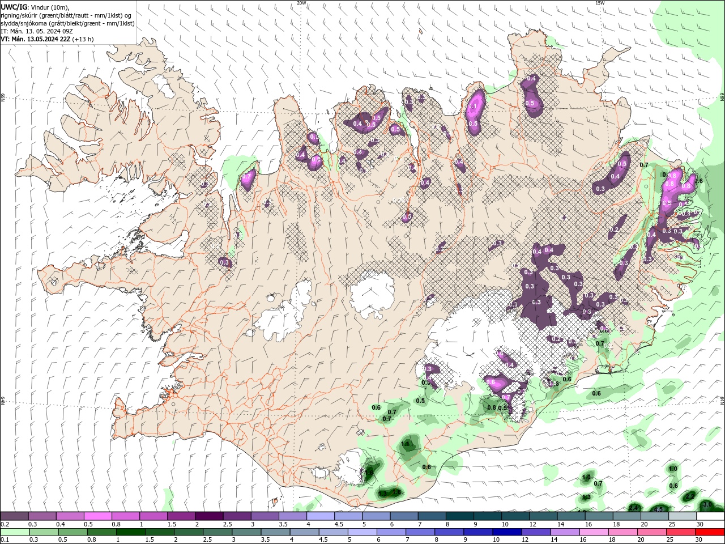Click the '15W' longitude label
Viewport: 725px width, 544px height.
[x=600, y=3]
